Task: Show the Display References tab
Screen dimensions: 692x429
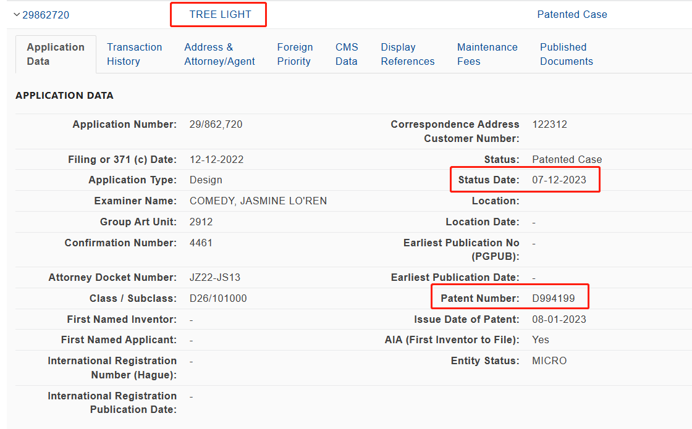Action: point(407,54)
